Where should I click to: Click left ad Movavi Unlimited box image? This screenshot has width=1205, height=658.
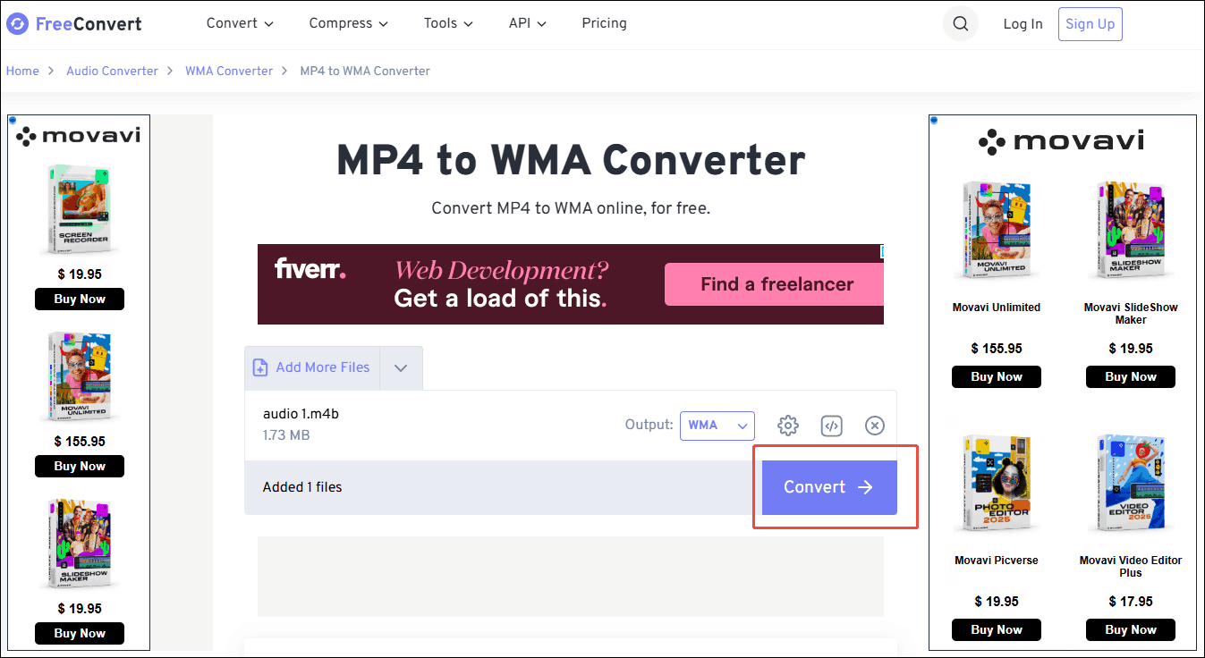pyautogui.click(x=79, y=375)
